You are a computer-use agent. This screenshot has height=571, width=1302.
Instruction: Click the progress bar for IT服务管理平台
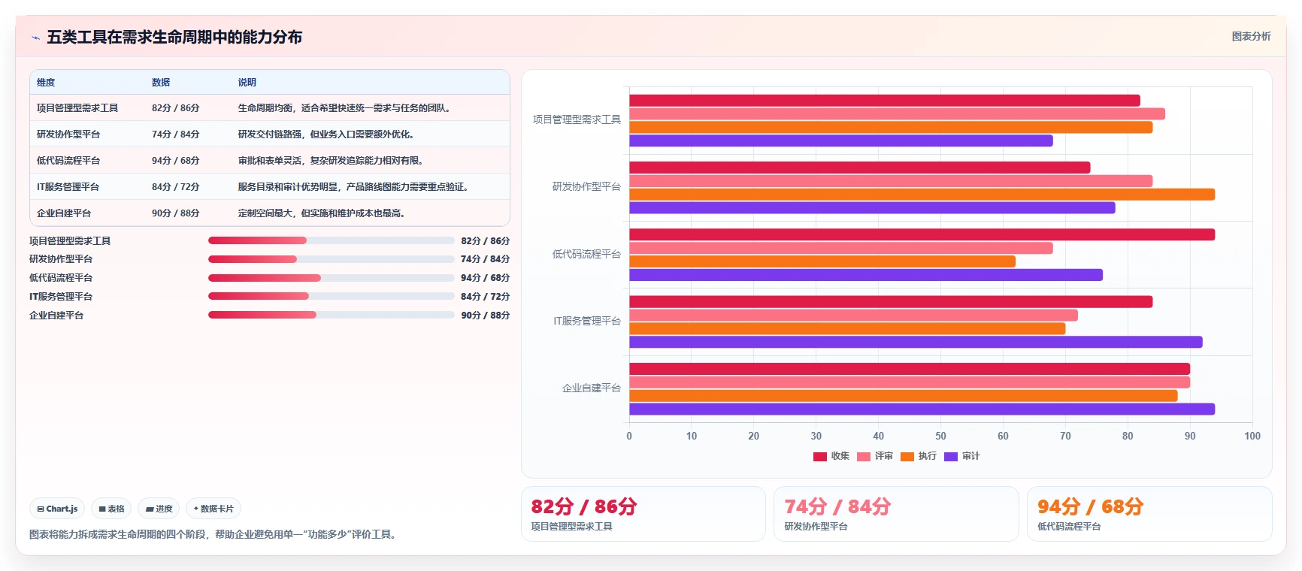click(x=332, y=296)
